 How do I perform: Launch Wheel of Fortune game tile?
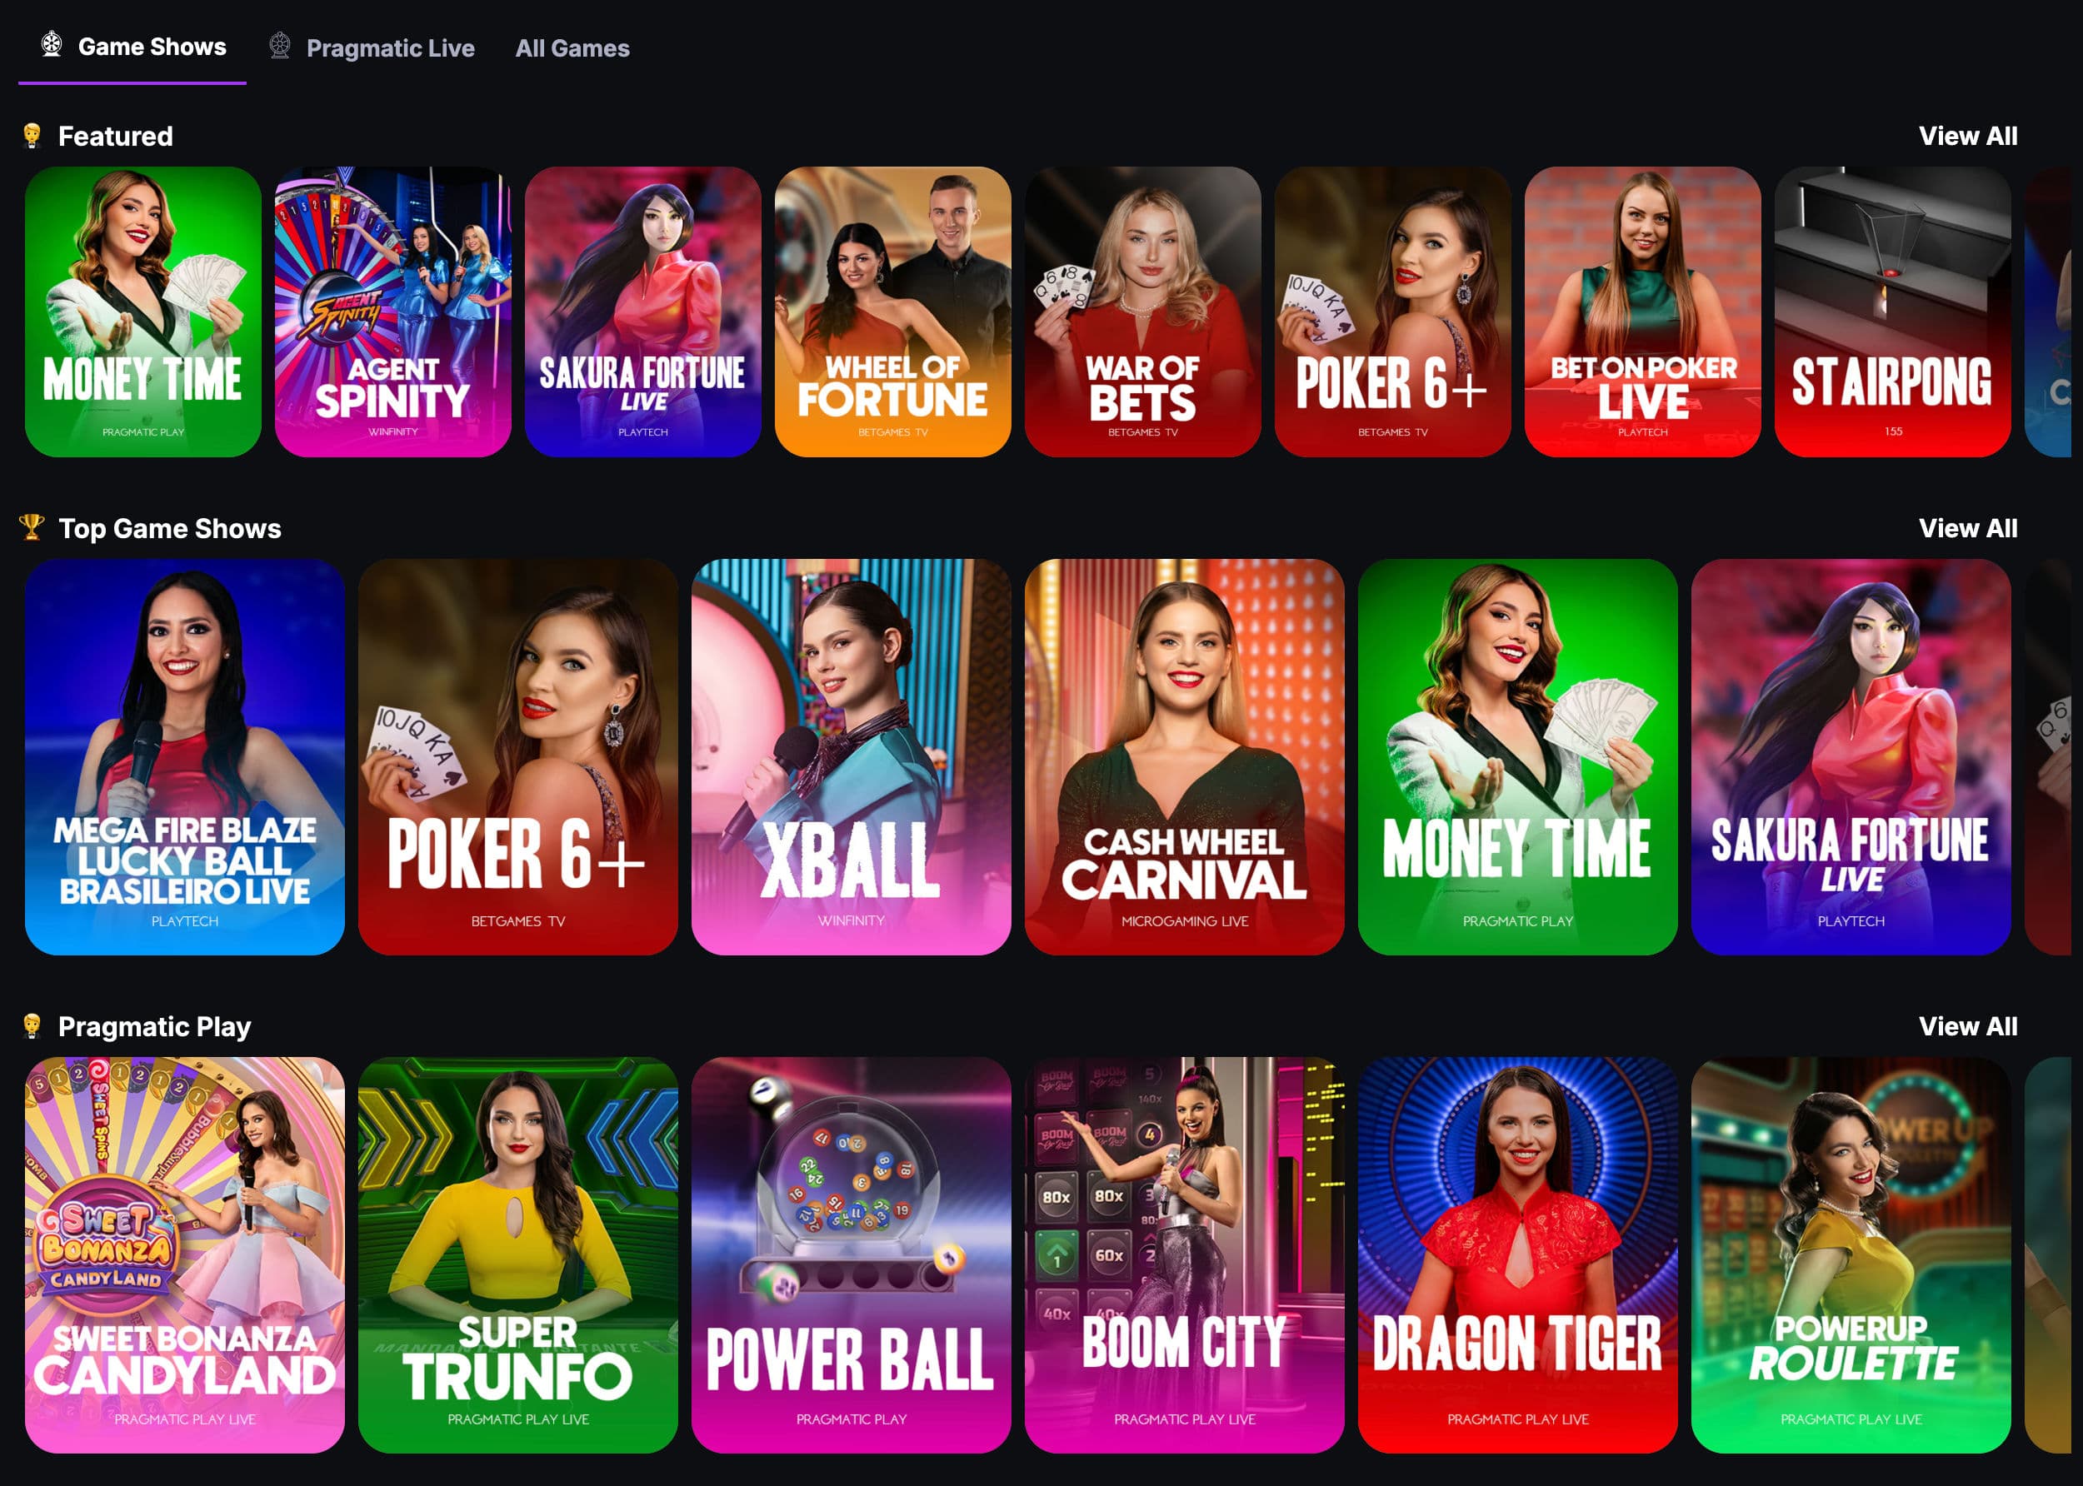click(892, 311)
